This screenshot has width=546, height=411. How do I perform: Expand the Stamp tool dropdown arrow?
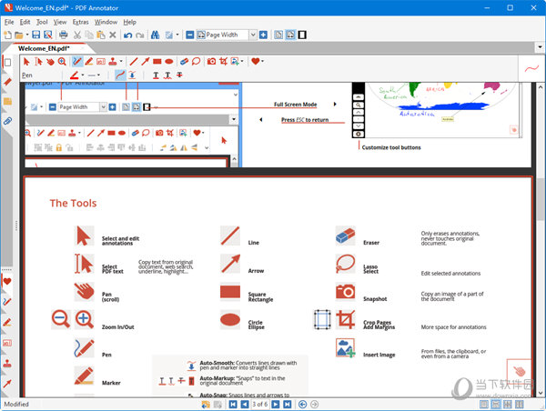point(121,62)
